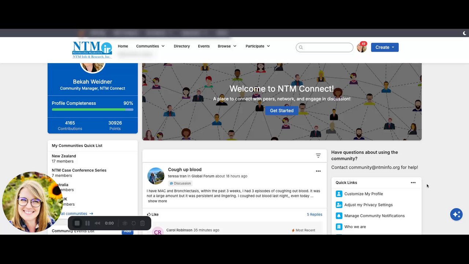Add a community event with Add button
The height and width of the screenshot is (264, 469).
pyautogui.click(x=127, y=231)
